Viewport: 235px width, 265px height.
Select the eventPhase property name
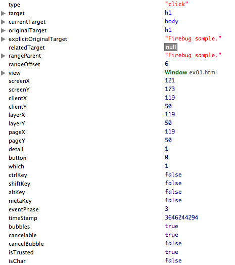[x=24, y=209]
